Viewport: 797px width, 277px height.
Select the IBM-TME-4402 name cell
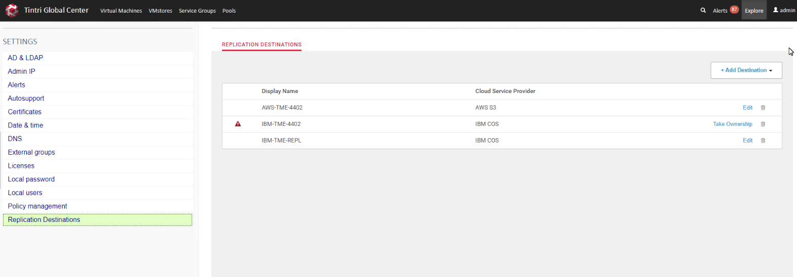(x=281, y=124)
